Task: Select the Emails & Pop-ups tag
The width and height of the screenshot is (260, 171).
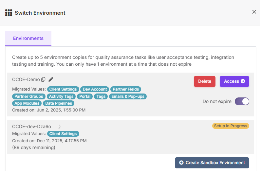Action: tap(128, 96)
